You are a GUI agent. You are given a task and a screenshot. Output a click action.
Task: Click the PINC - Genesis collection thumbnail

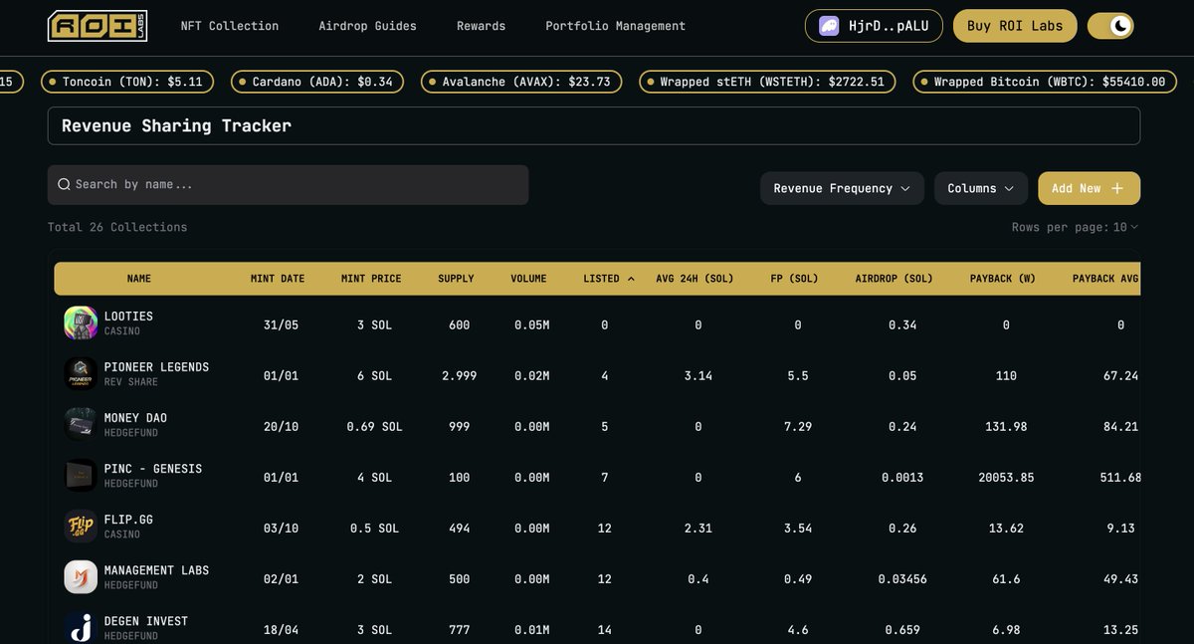click(81, 475)
